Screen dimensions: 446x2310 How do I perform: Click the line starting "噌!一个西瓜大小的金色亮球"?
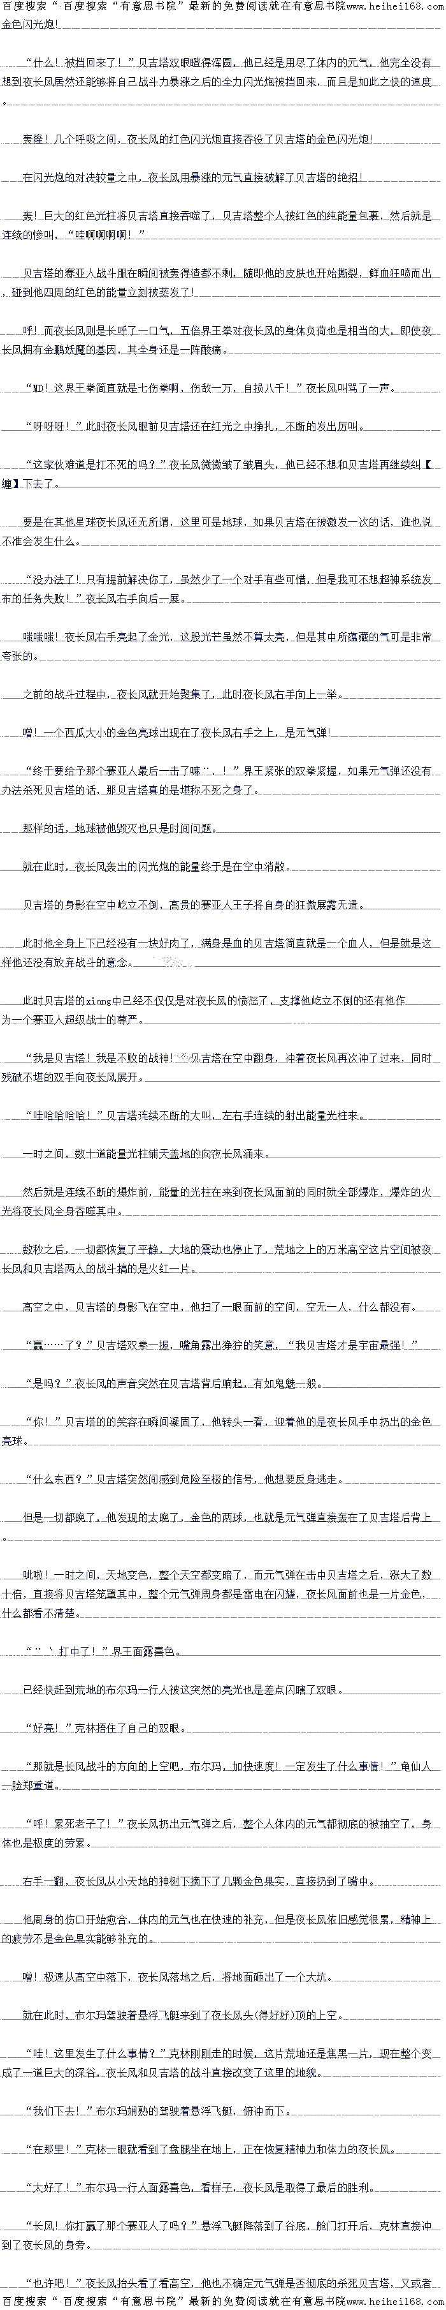(177, 732)
